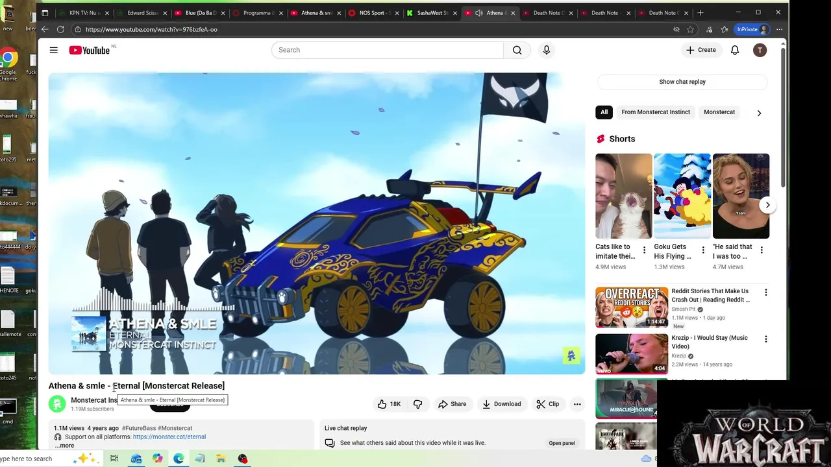This screenshot has height=467, width=831.
Task: Switch to Blue (Da Ba Dee) tab
Action: tap(199, 12)
